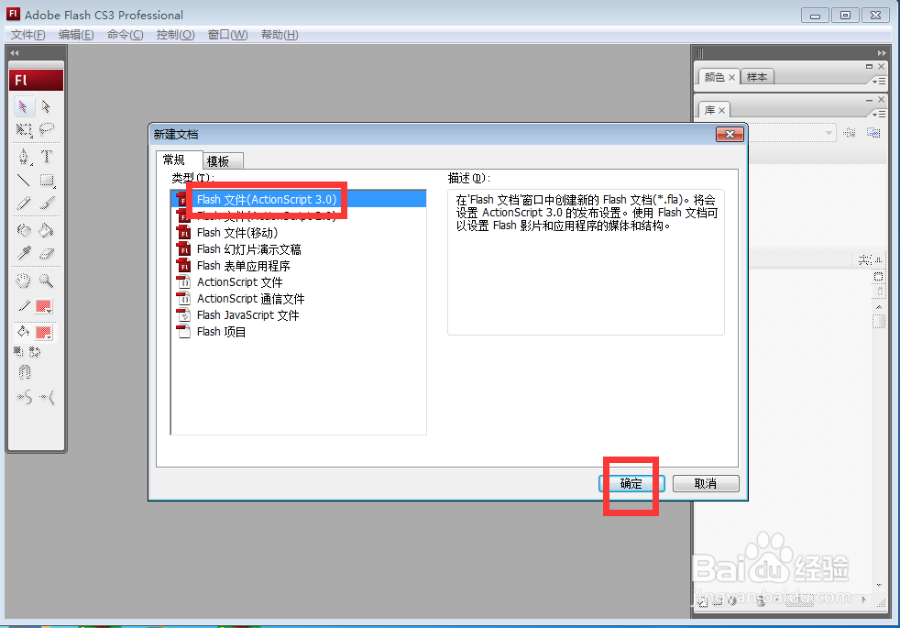The image size is (900, 628).
Task: Close the 颜色 tab
Action: point(732,78)
